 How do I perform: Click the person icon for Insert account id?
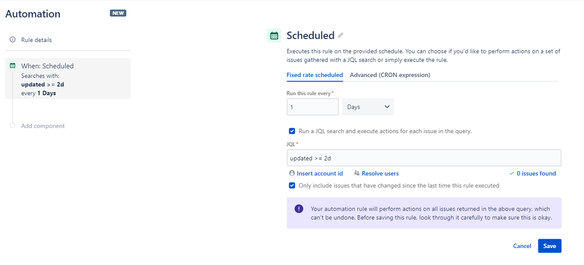point(292,173)
